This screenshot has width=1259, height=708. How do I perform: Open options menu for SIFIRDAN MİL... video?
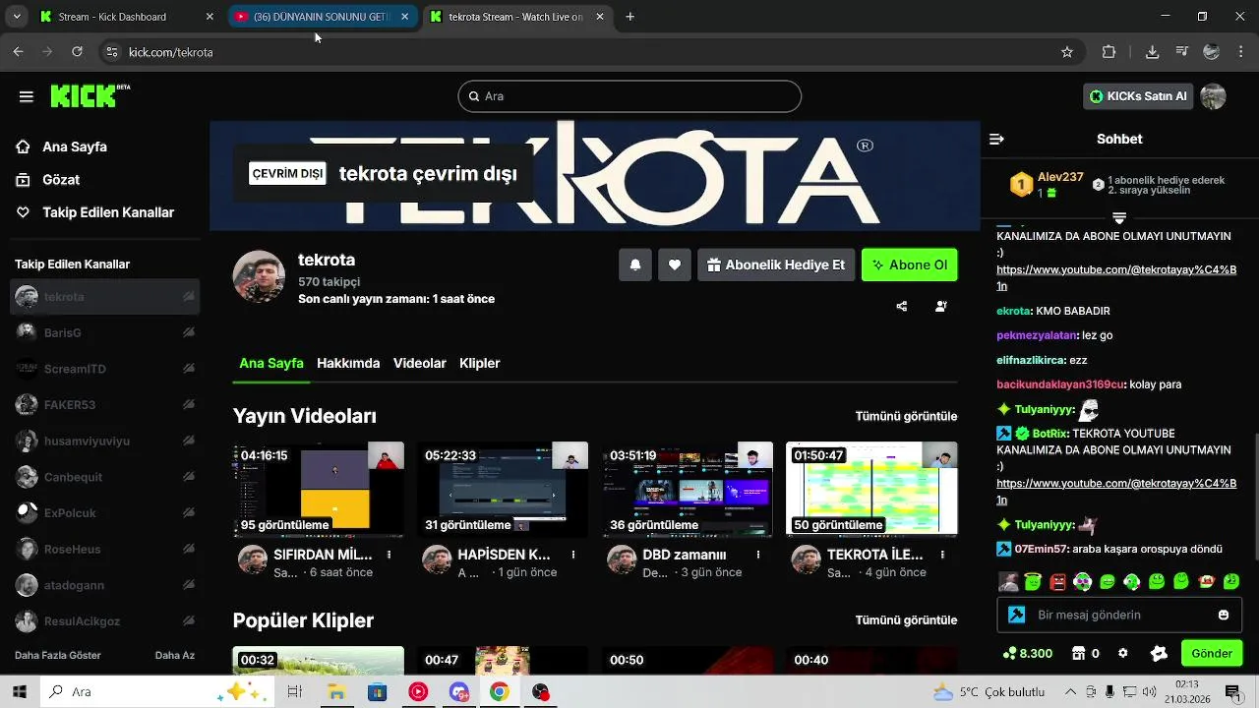390,555
